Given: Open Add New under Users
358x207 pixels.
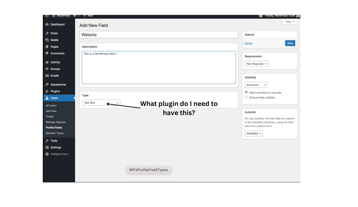Looking at the screenshot, I should coord(51,111).
